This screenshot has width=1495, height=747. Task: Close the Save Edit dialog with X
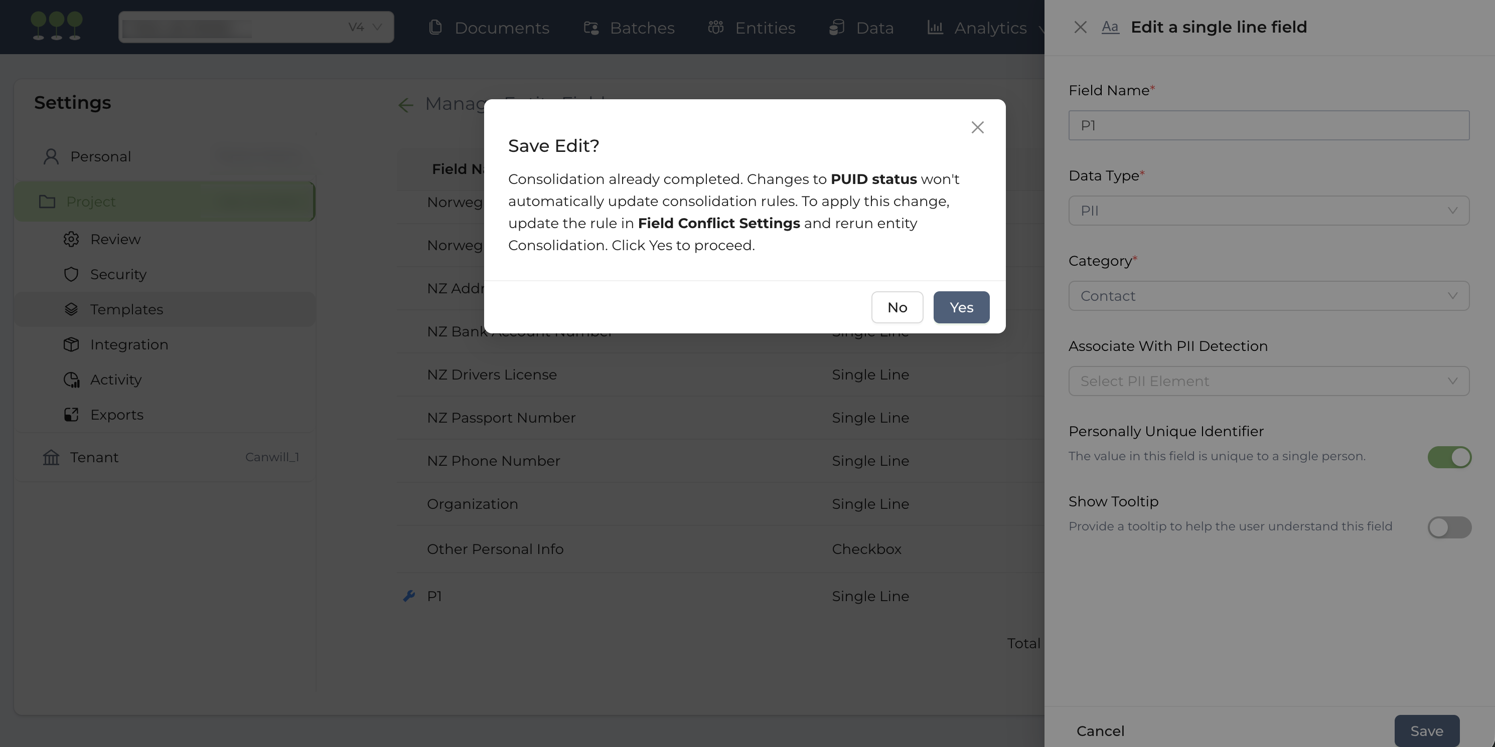[x=977, y=128]
